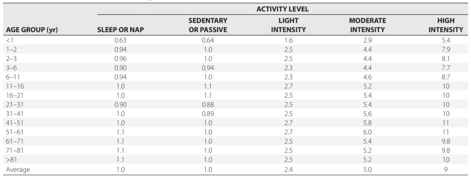Click the 2.4 average light intensity value
471x178 pixels.
[x=288, y=170]
